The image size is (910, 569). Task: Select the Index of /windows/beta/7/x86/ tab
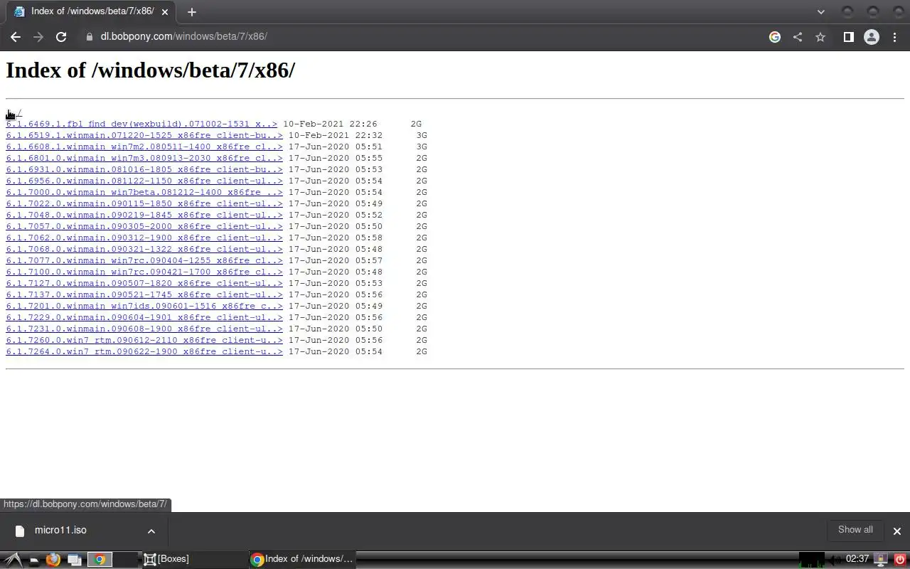tap(91, 11)
